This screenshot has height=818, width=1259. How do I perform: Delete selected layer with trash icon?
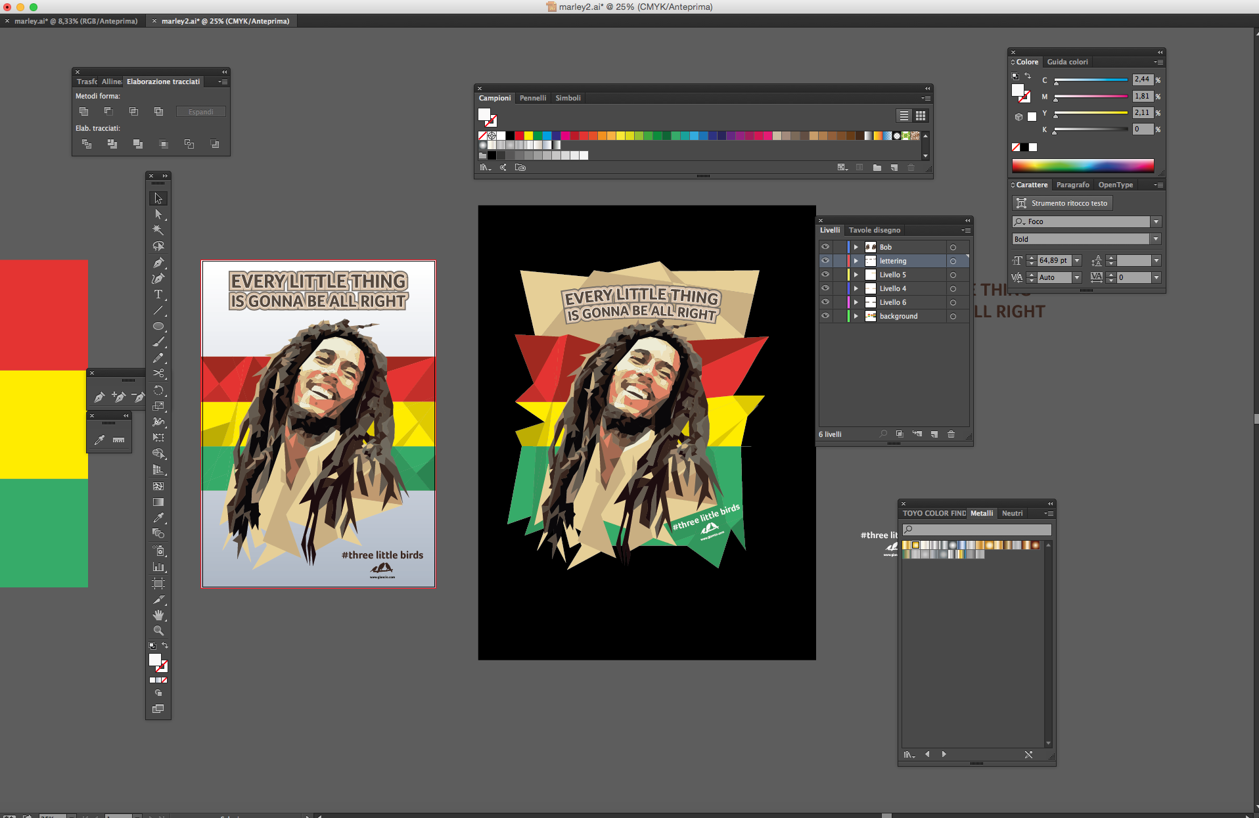[x=951, y=434]
